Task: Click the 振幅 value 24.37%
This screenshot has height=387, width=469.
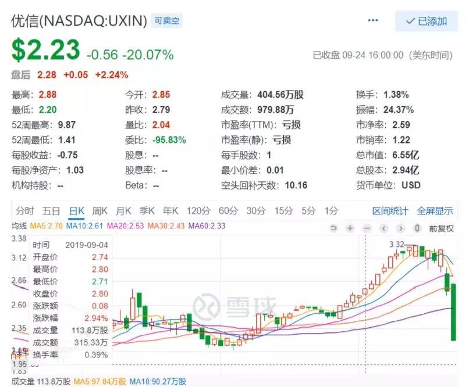Action: coord(399,110)
